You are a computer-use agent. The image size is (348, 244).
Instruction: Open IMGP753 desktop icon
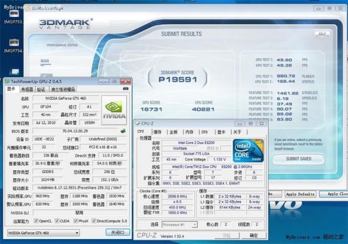tap(14, 16)
